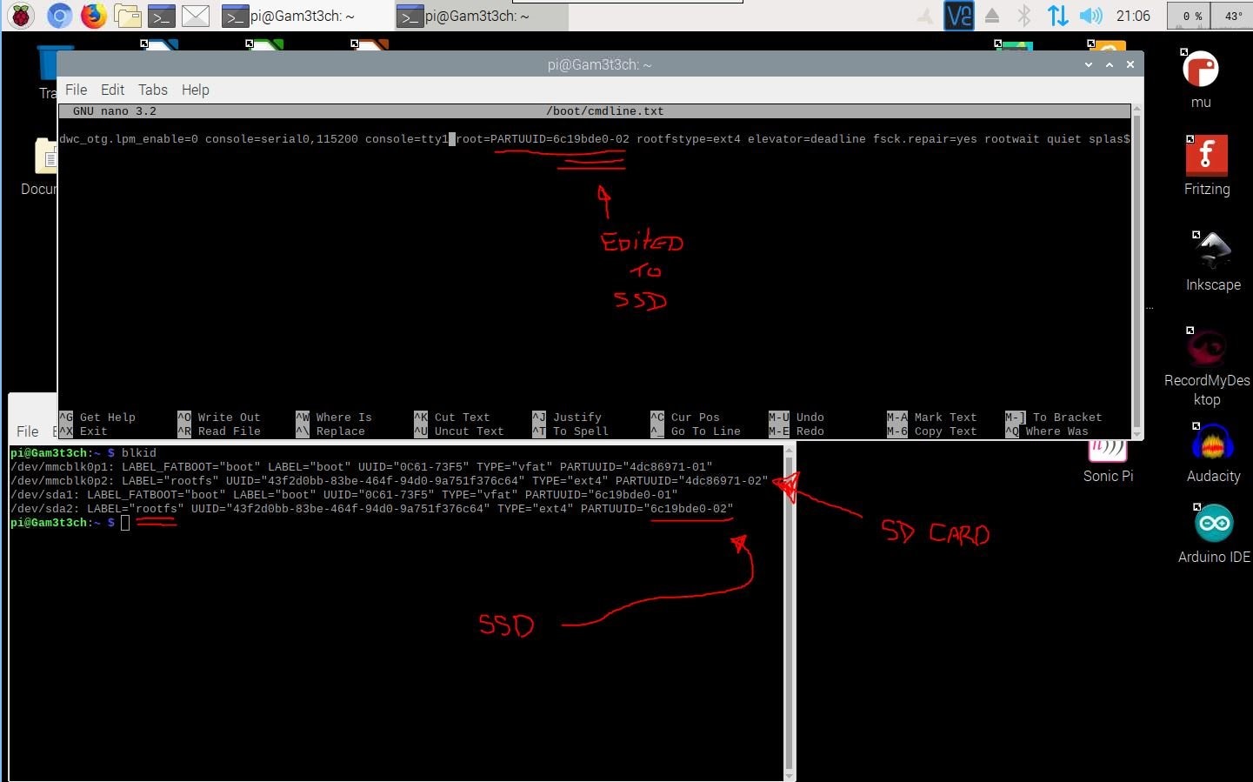Select the Fritzing desktop icon
The image size is (1253, 782).
[x=1207, y=166]
